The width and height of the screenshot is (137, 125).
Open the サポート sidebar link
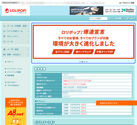point(11,62)
